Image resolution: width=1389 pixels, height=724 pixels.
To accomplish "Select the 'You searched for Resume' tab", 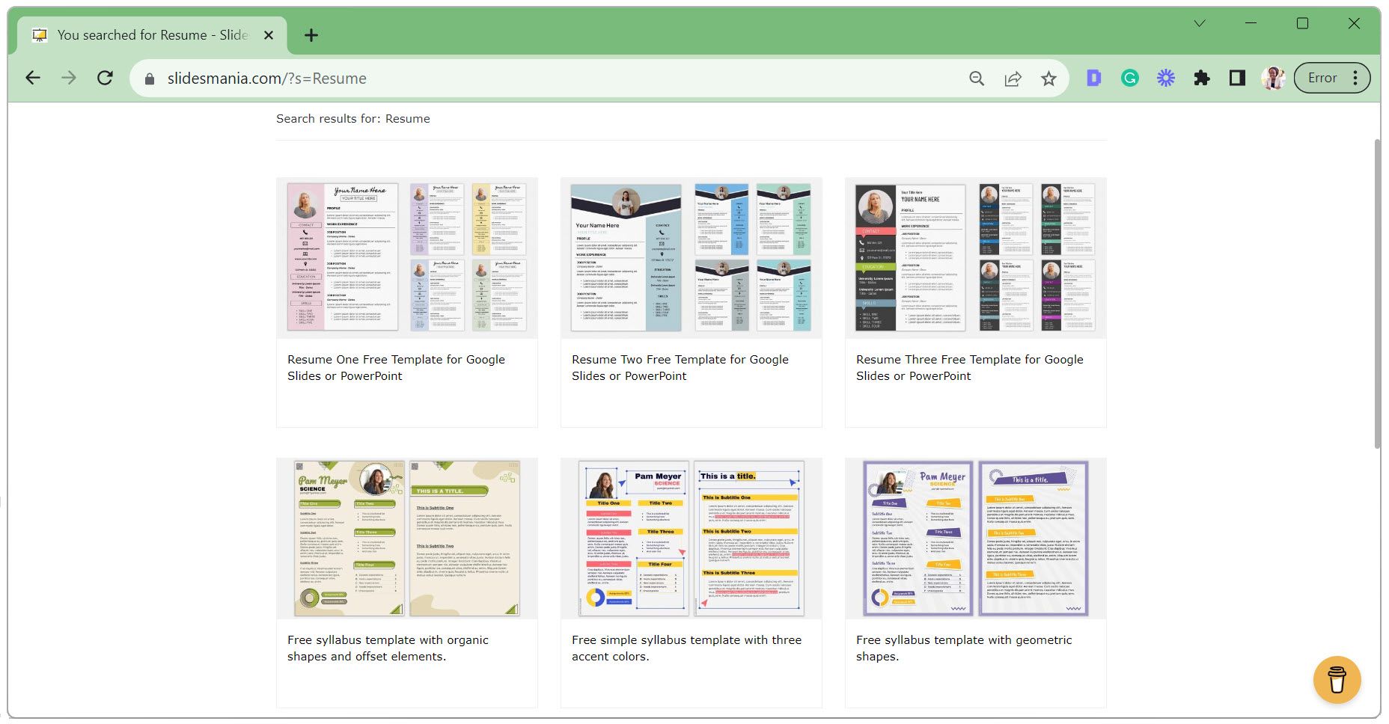I will pos(150,34).
